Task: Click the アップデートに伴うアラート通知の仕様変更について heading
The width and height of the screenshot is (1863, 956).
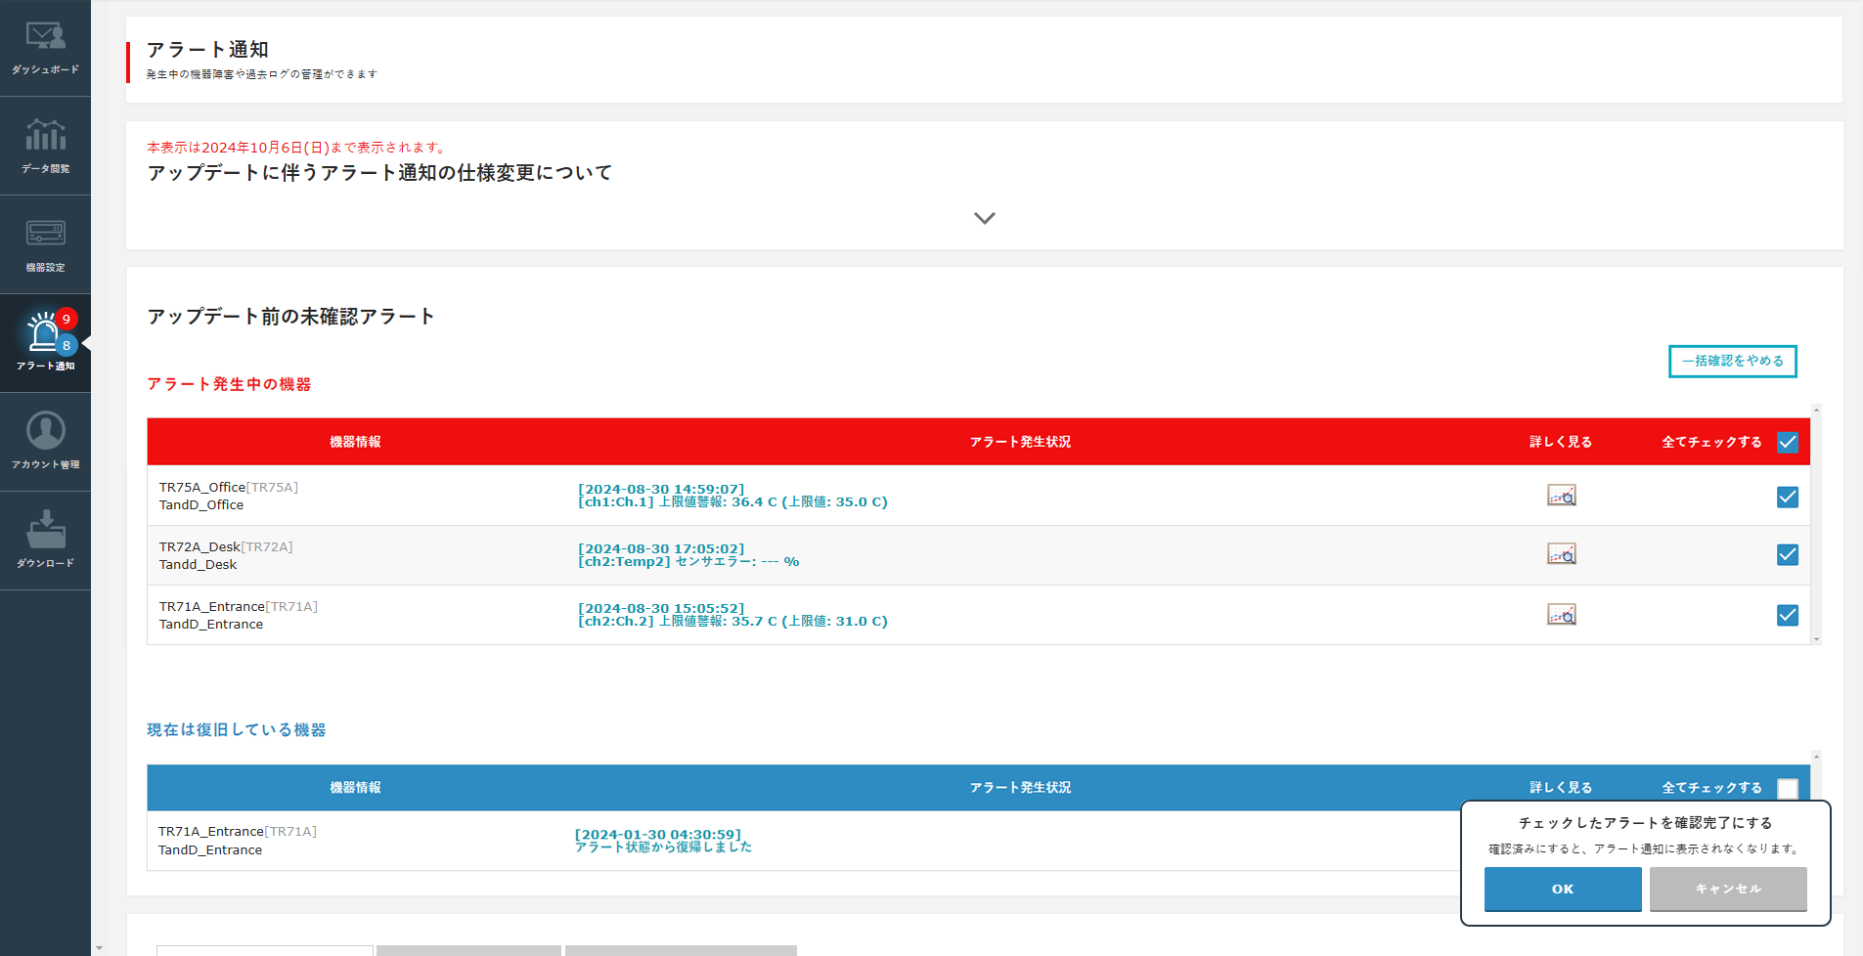Action: click(x=379, y=173)
